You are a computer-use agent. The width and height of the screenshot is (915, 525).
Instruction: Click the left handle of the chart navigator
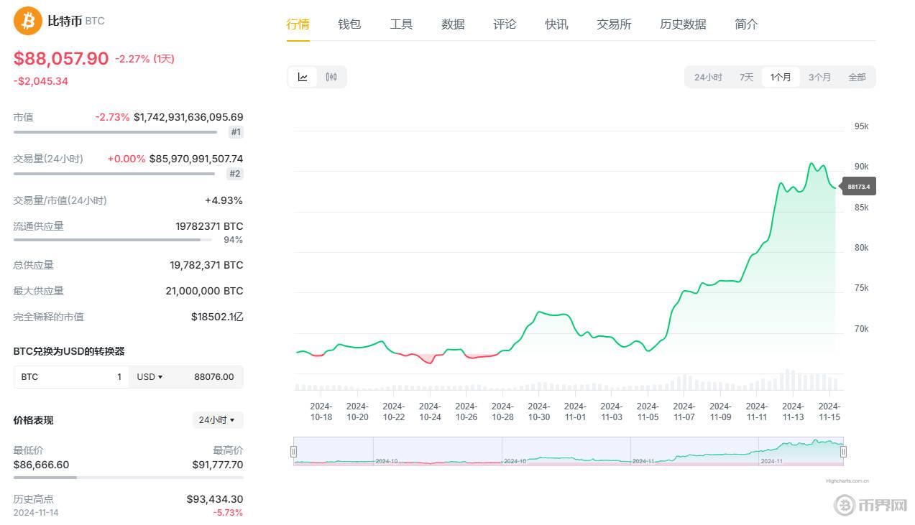pyautogui.click(x=295, y=451)
